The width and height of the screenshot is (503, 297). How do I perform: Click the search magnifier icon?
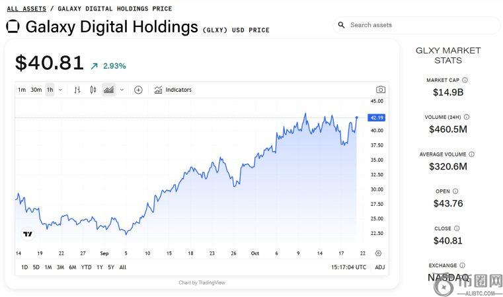pos(342,25)
